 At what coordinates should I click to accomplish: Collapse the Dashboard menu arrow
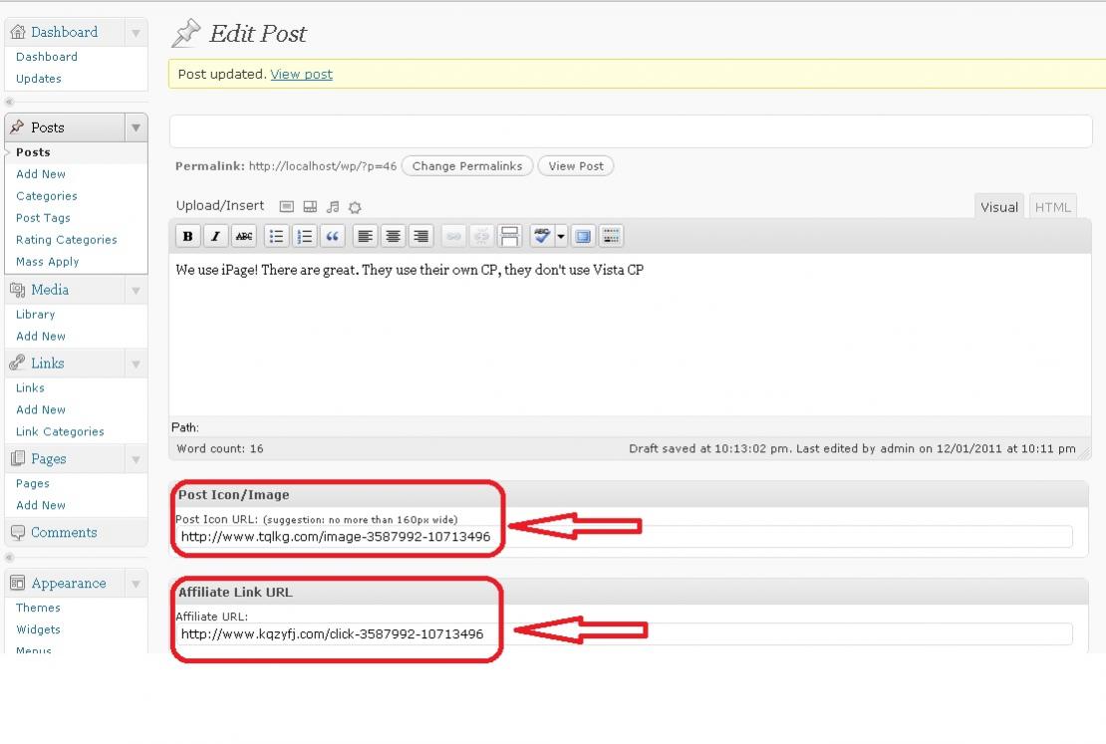click(x=136, y=33)
